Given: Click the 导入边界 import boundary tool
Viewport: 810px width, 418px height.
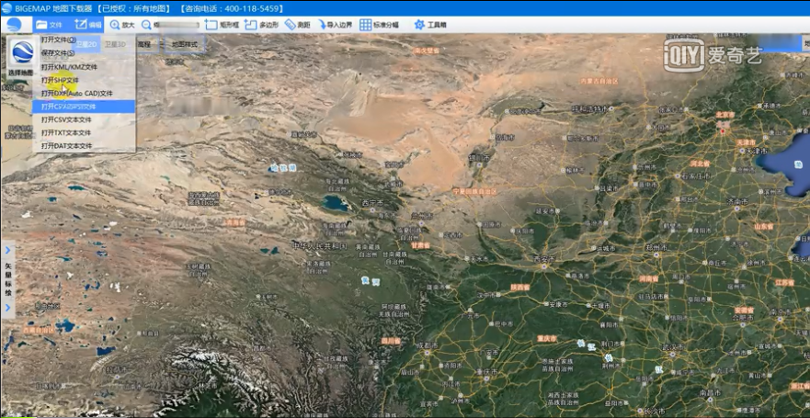Looking at the screenshot, I should [x=335, y=25].
